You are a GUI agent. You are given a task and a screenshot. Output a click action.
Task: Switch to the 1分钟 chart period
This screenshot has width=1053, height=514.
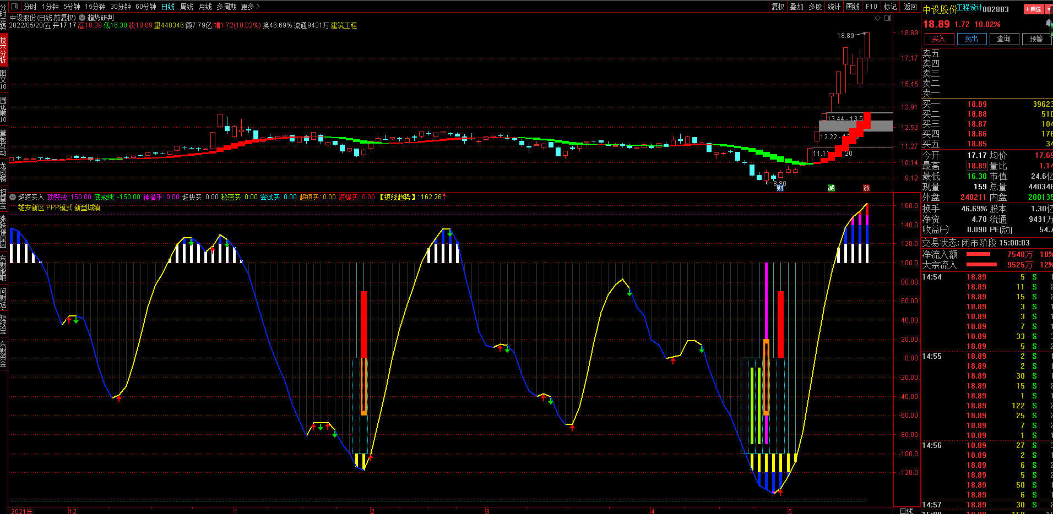coord(50,7)
